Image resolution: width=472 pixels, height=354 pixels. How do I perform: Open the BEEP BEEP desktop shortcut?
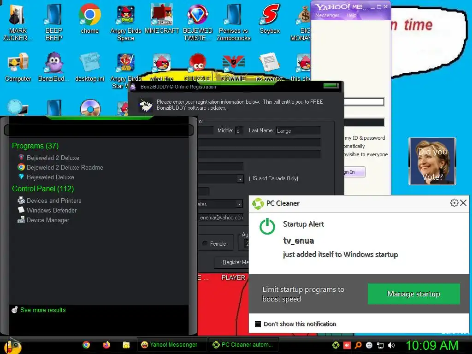(53, 22)
